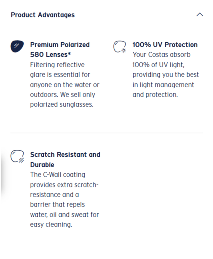
Task: Click the in light management line
Action: coord(163,85)
